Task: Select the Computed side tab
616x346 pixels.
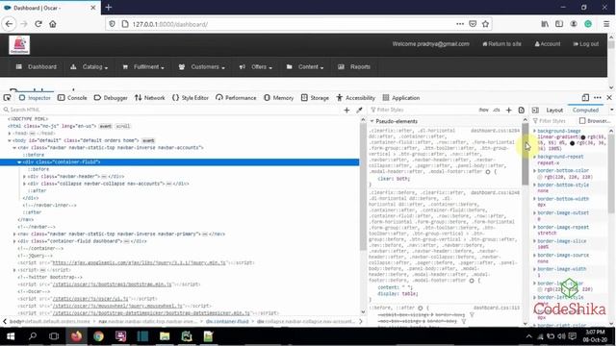Action: pos(585,111)
